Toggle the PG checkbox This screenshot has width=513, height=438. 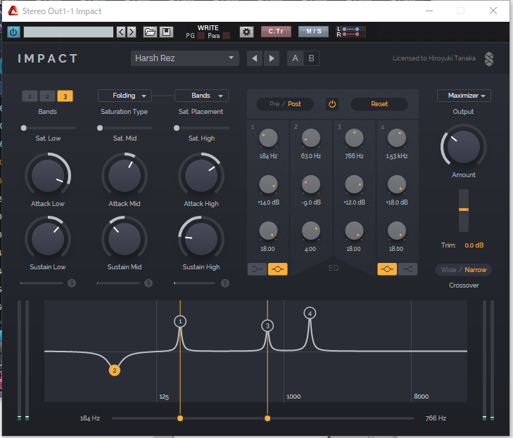(x=201, y=36)
